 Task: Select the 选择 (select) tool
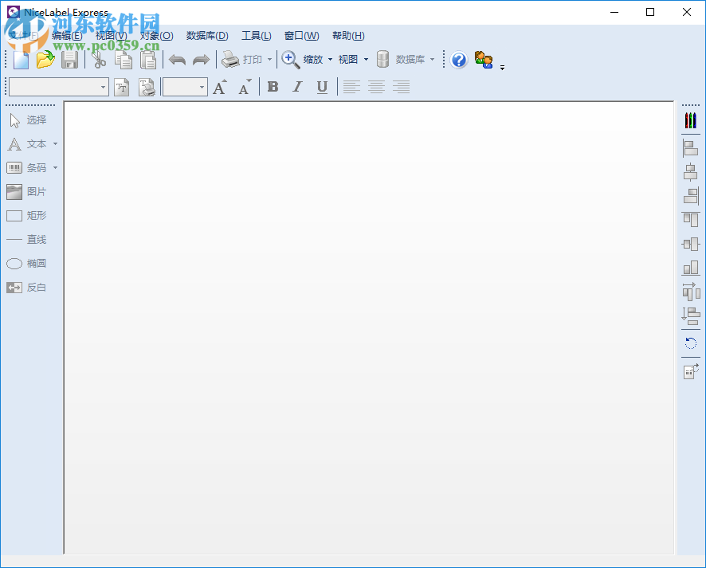click(x=32, y=119)
